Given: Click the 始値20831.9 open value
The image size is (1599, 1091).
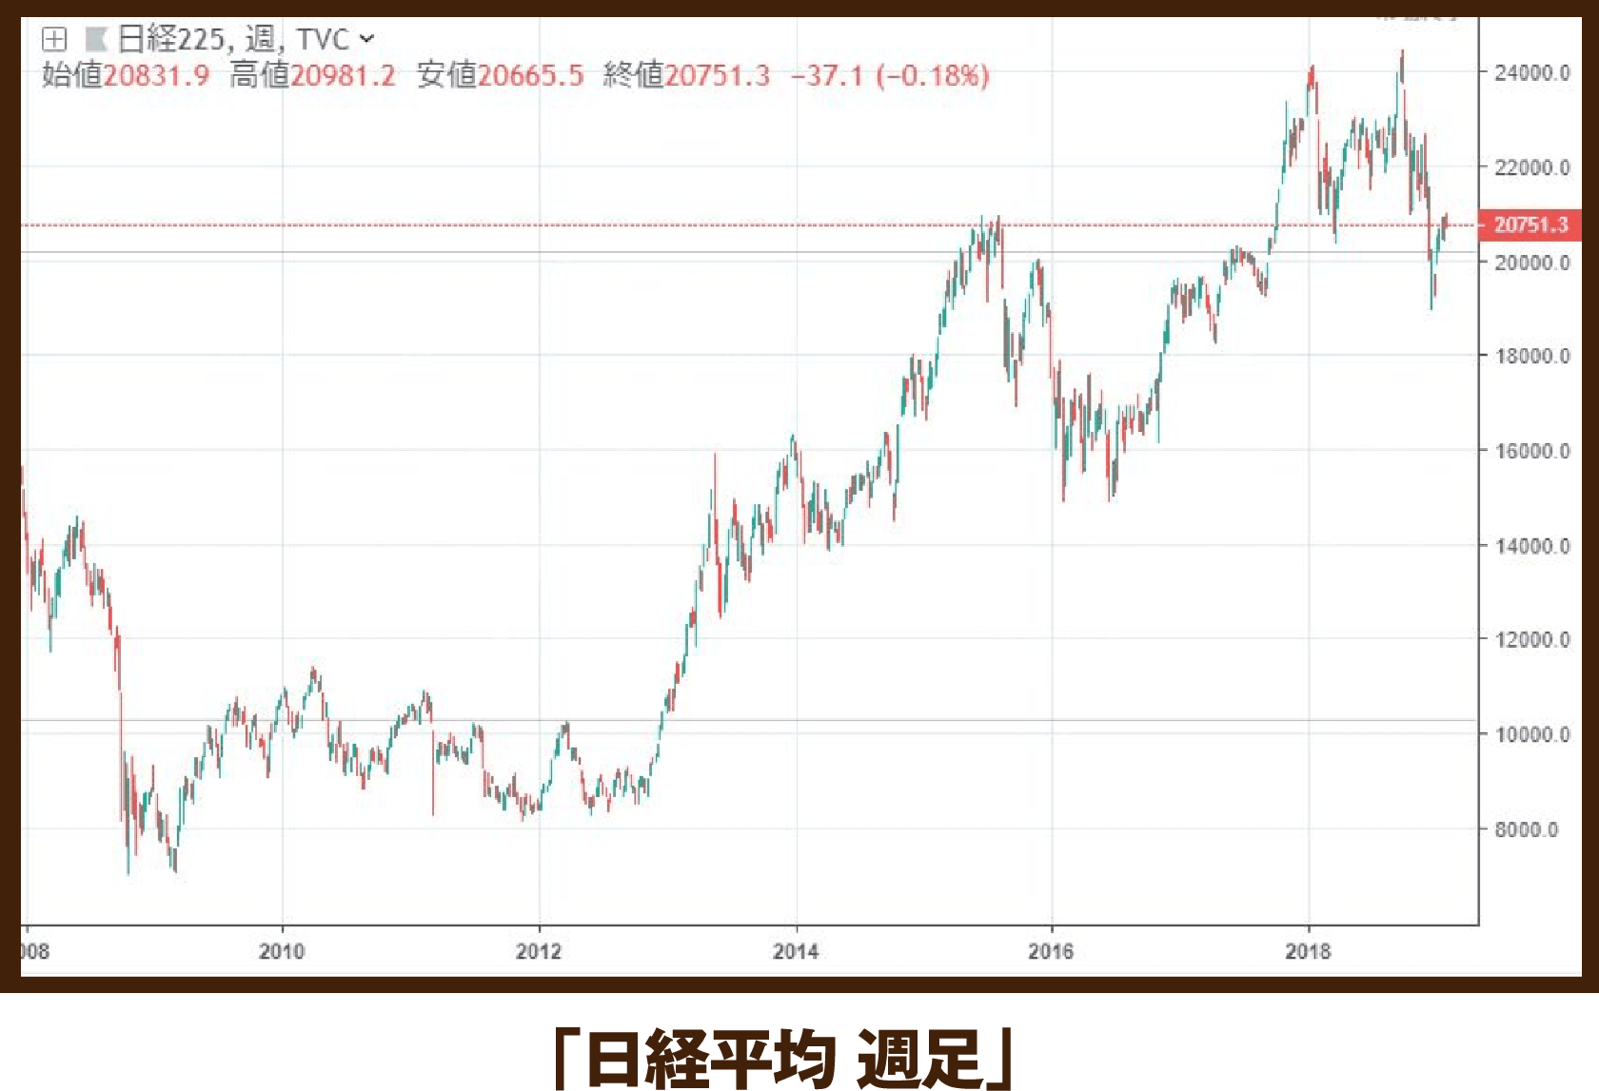Looking at the screenshot, I should pos(126,75).
